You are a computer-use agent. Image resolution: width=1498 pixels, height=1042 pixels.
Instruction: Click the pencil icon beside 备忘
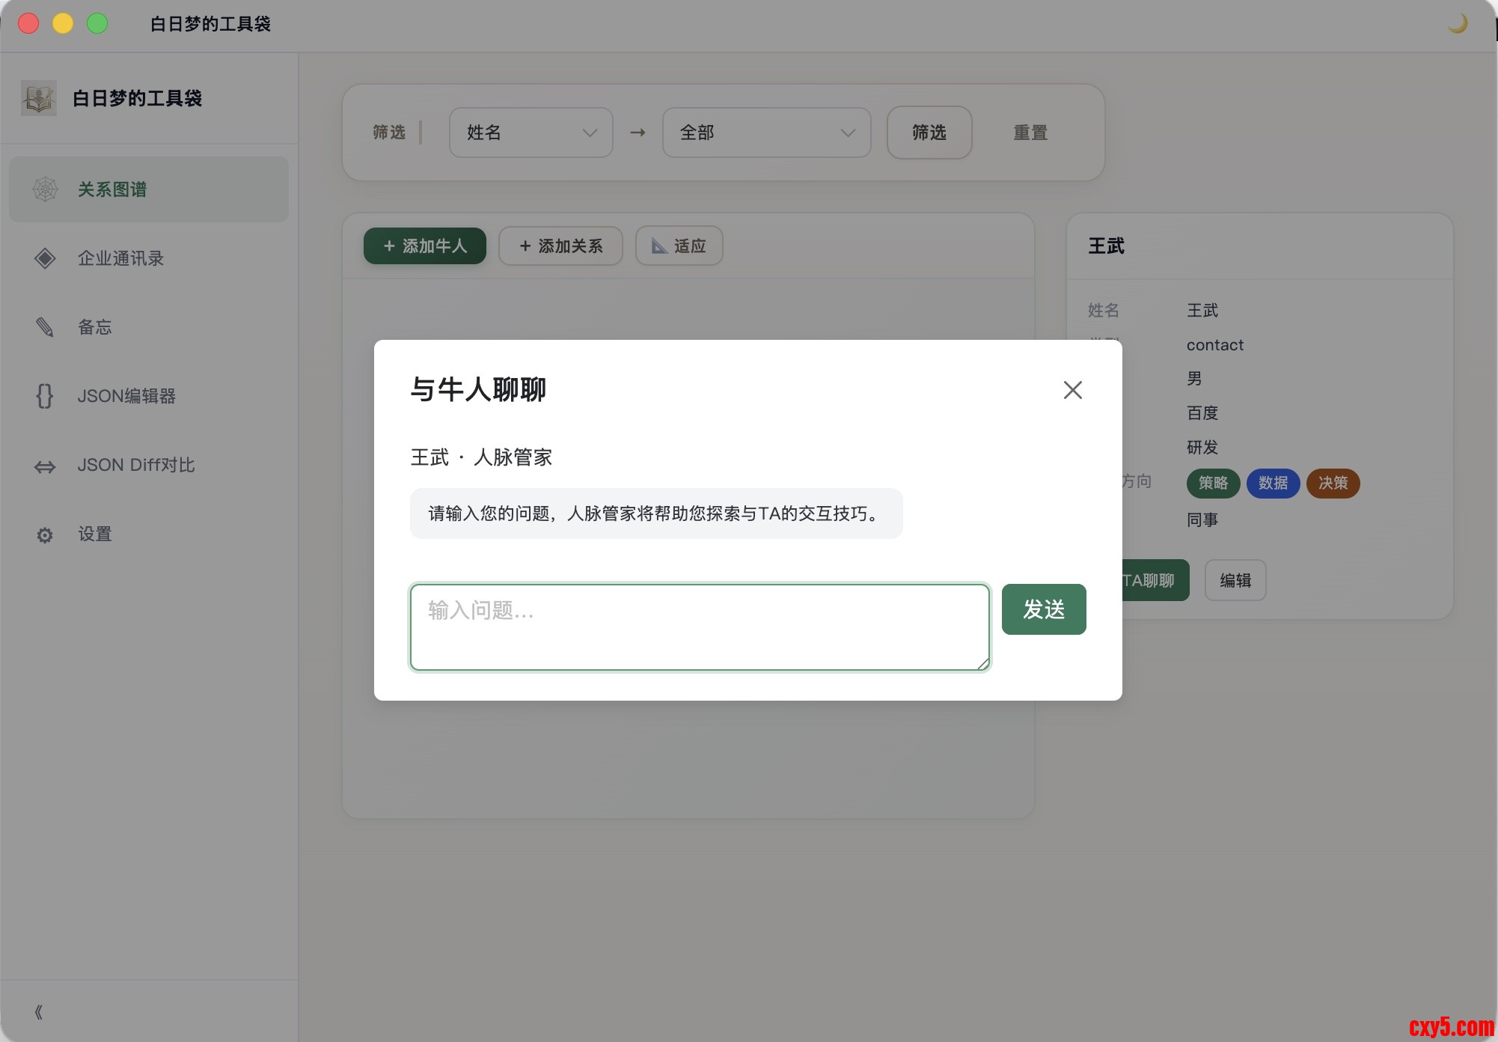(x=45, y=327)
